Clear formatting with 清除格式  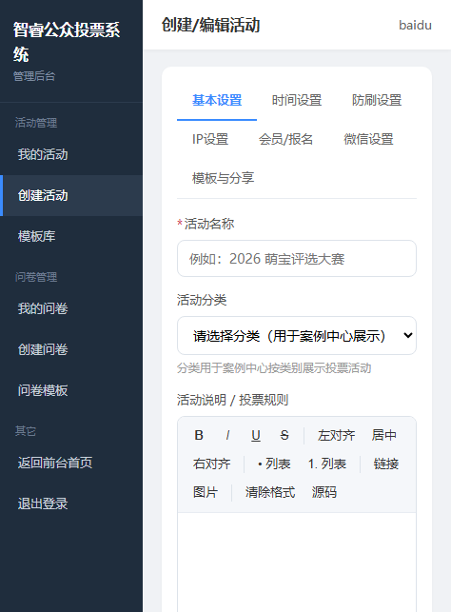coord(270,492)
